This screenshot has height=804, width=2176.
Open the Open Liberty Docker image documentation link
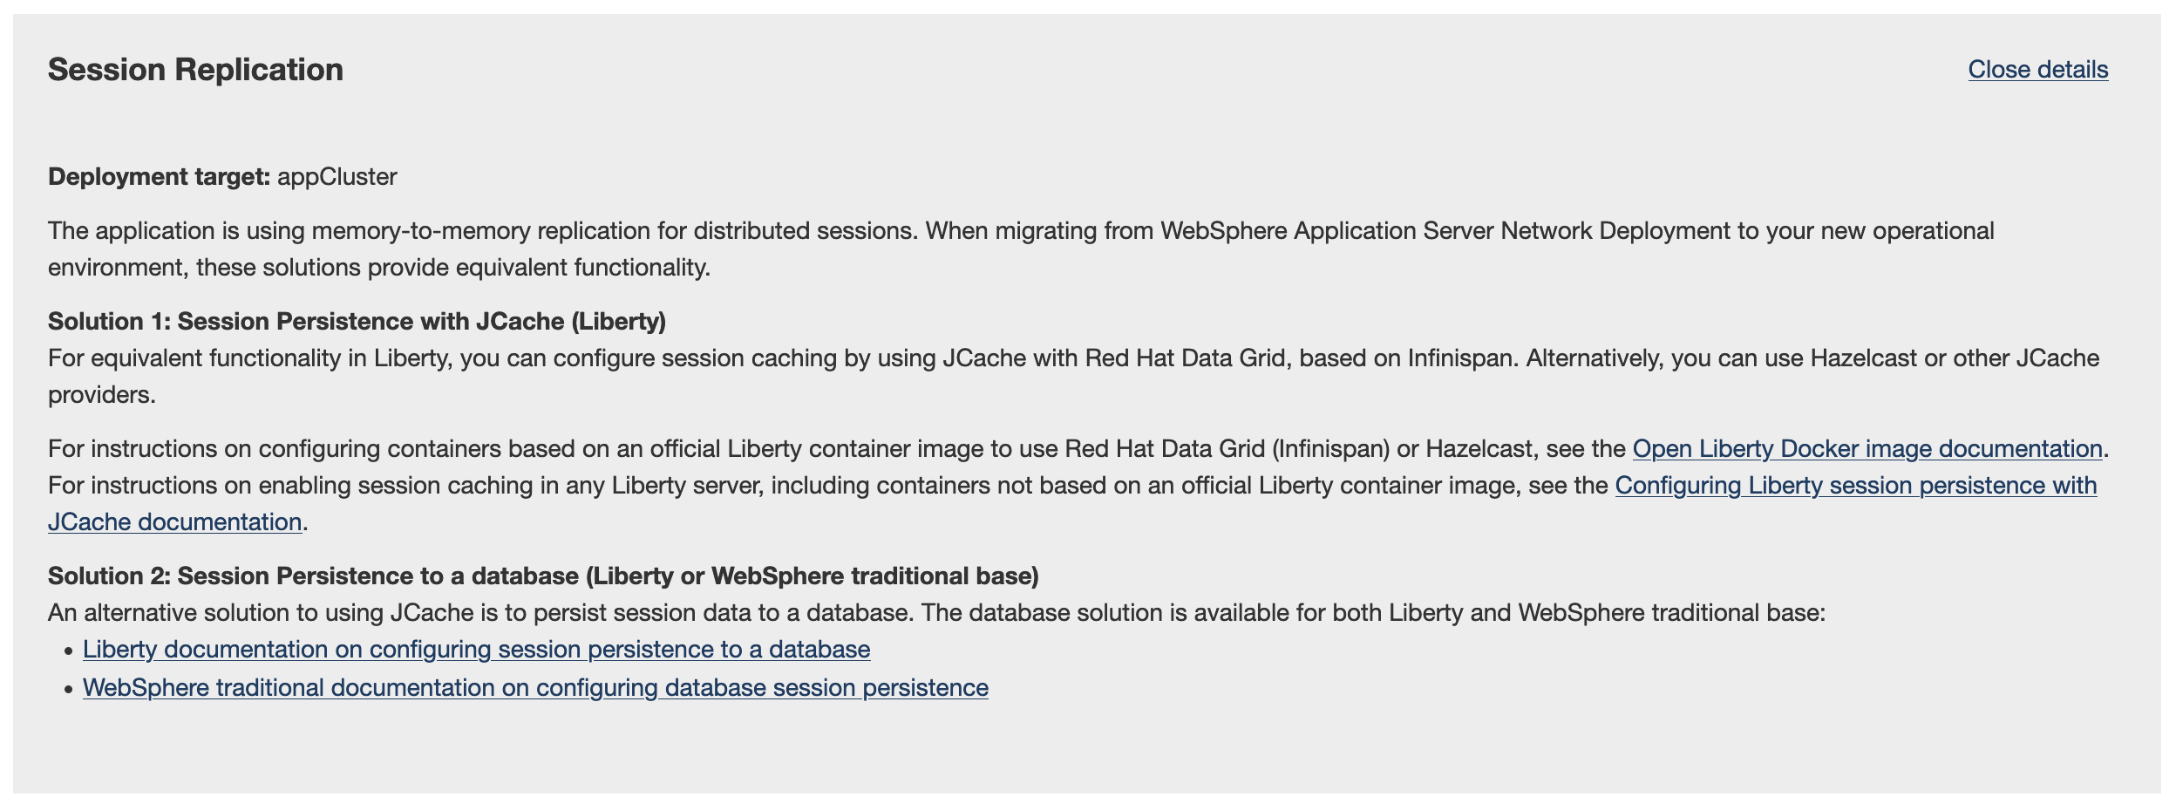pos(1867,449)
